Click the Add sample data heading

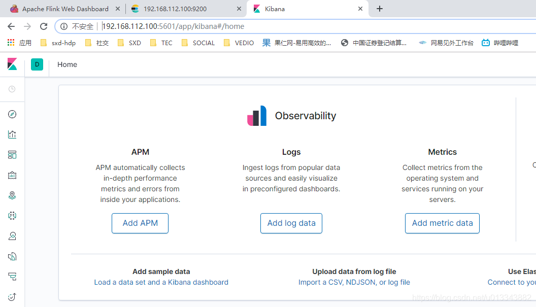click(161, 271)
